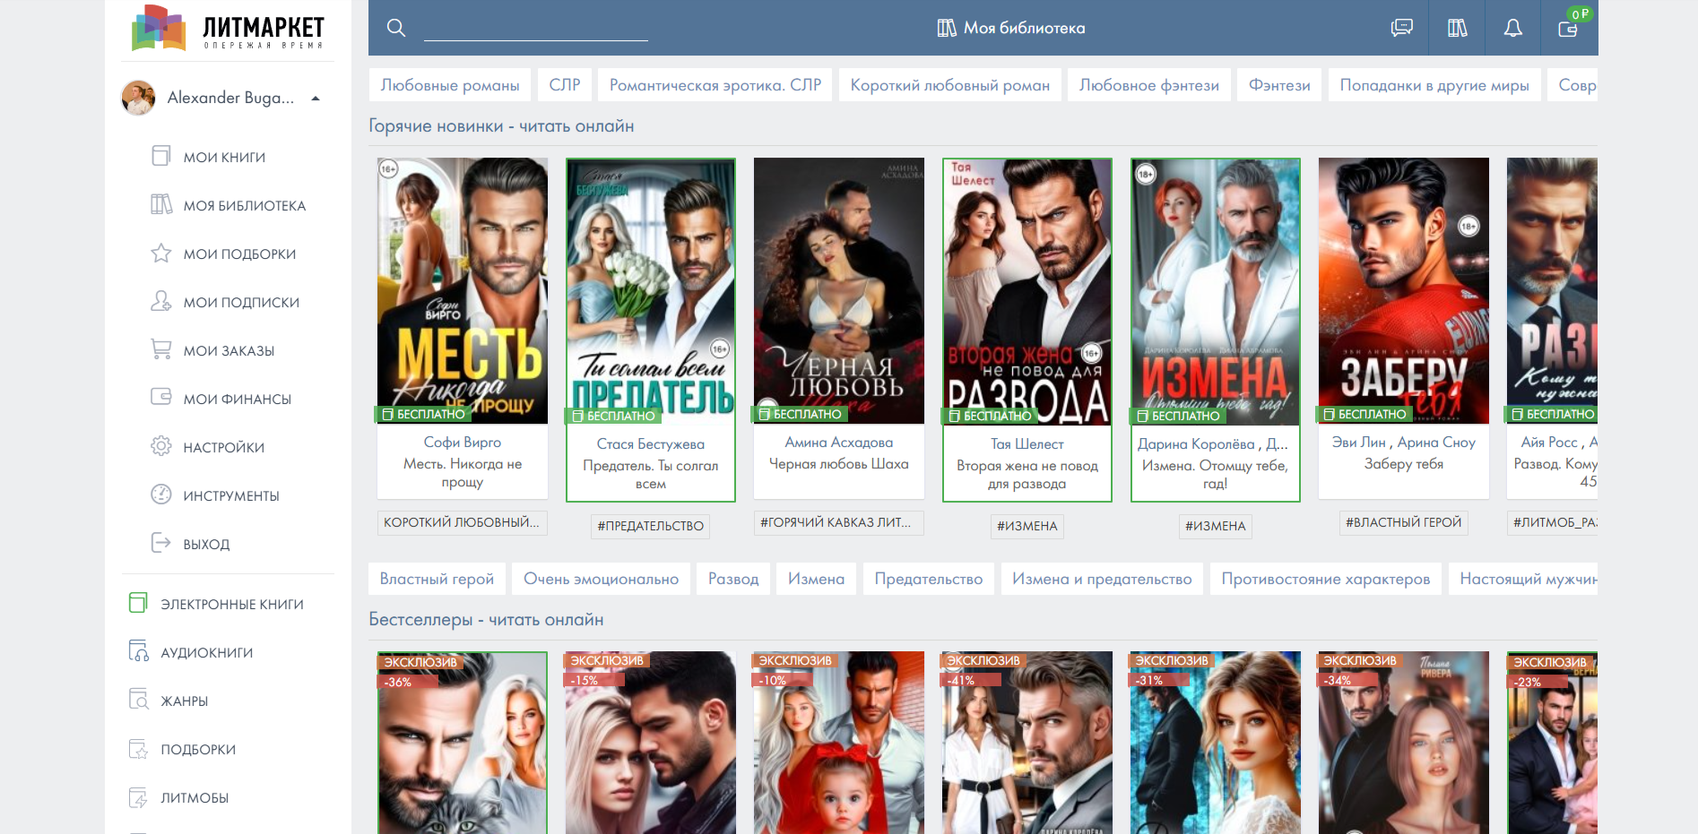Open the messages chat icon in header
Viewport: 1698px width, 834px height.
click(1401, 28)
